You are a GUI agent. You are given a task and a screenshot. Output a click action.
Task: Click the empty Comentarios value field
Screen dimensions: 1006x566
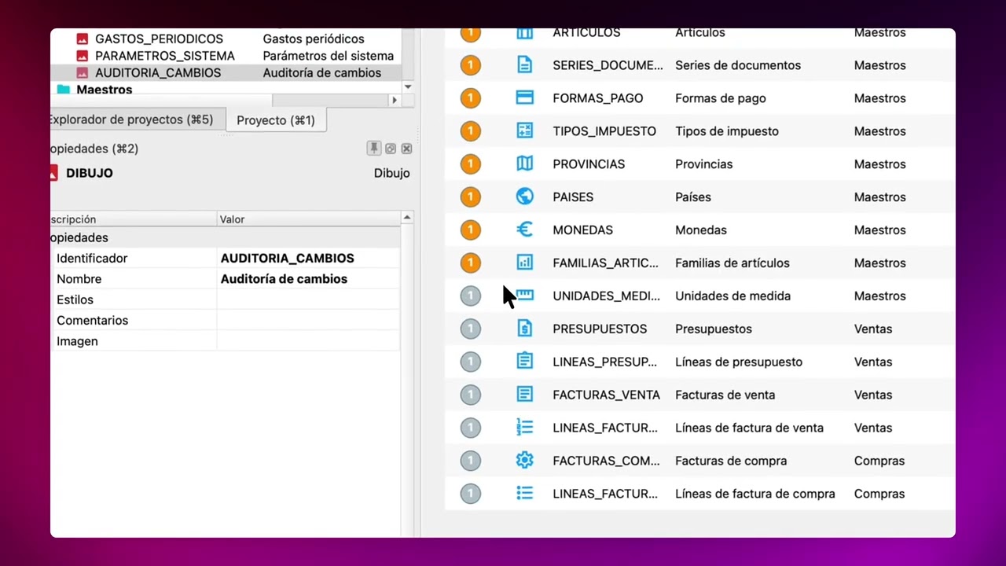click(x=308, y=320)
